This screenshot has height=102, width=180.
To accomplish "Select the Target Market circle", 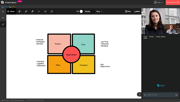I will coord(71,55).
